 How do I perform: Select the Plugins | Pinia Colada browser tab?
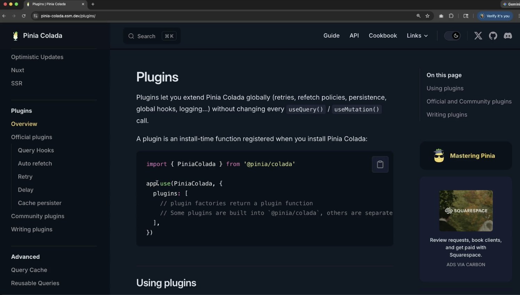(x=55, y=4)
